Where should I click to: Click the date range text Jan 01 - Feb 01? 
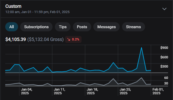[x=38, y=12]
